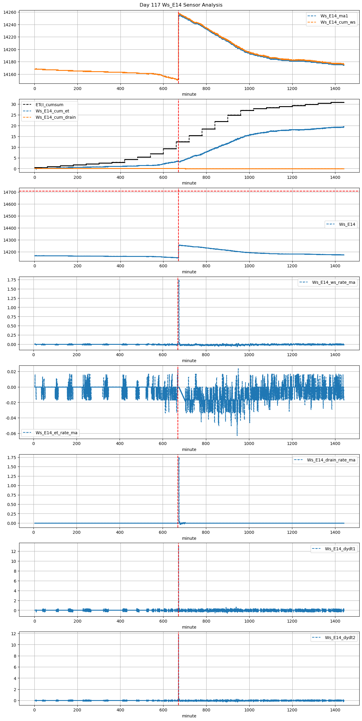Click the Ws_E14_cum_et legend label

[x=52, y=111]
